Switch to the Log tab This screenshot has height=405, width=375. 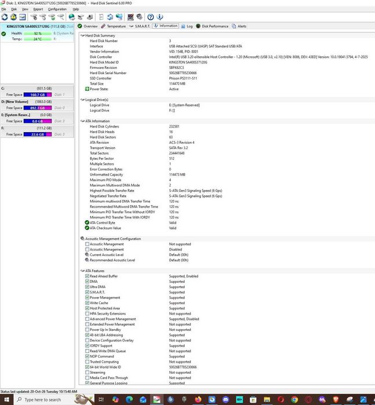187,26
